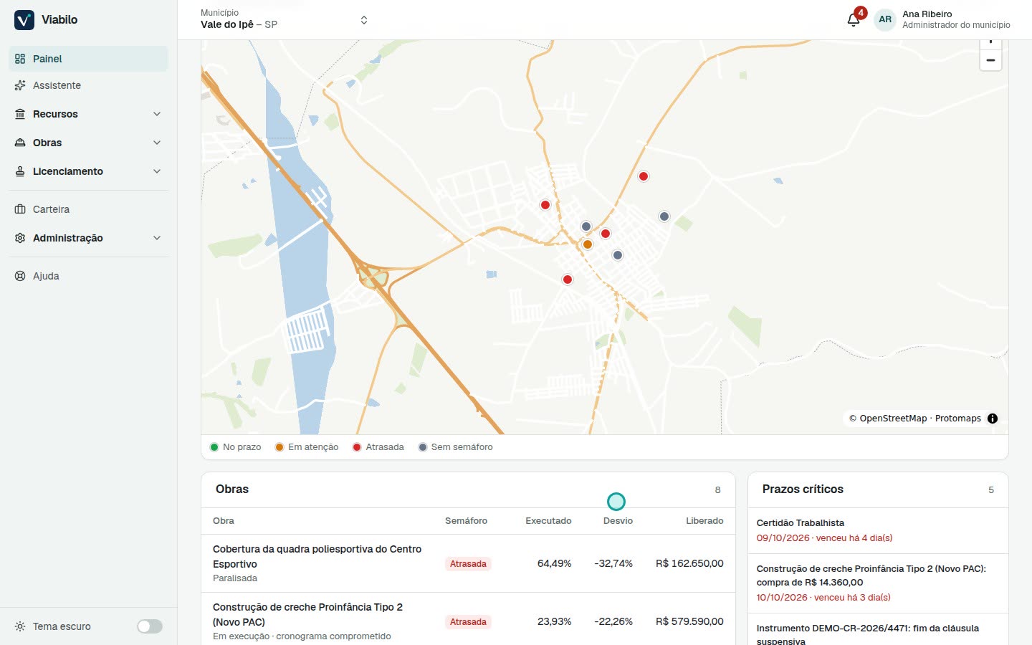
Task: Zoom out the map with minus button
Action: [x=990, y=60]
